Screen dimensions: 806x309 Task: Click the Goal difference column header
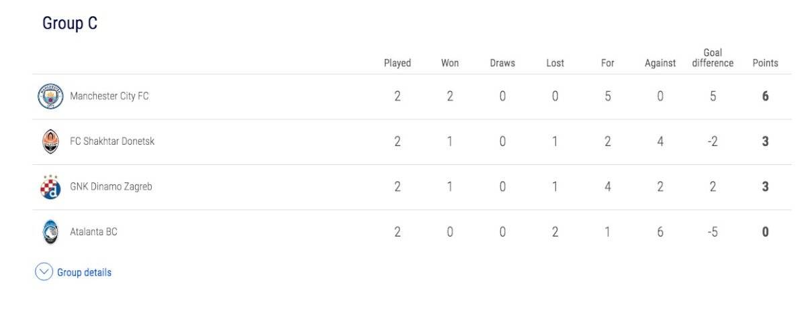point(713,58)
